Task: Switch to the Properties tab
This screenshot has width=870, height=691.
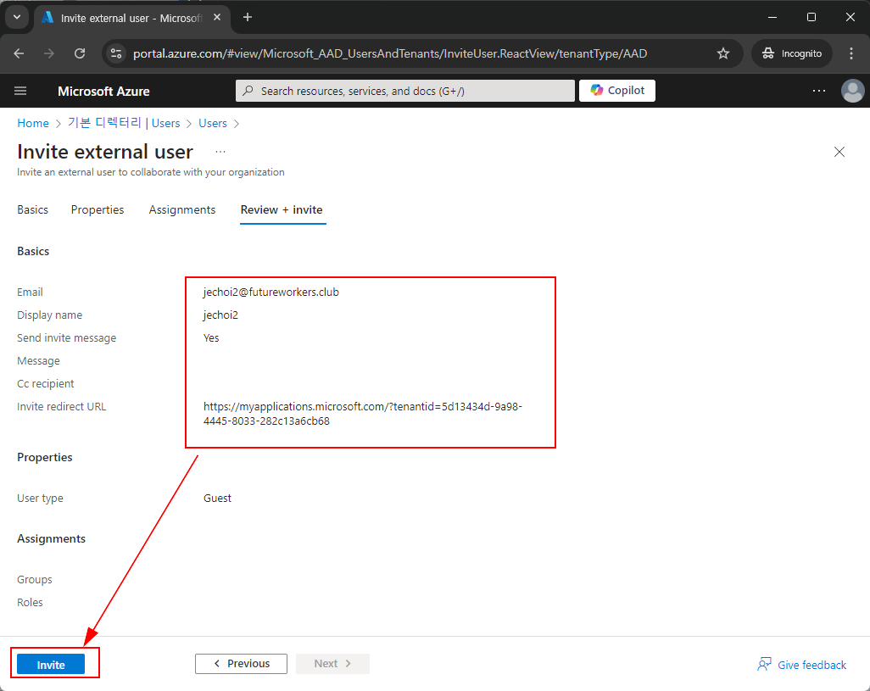Action: pos(98,209)
